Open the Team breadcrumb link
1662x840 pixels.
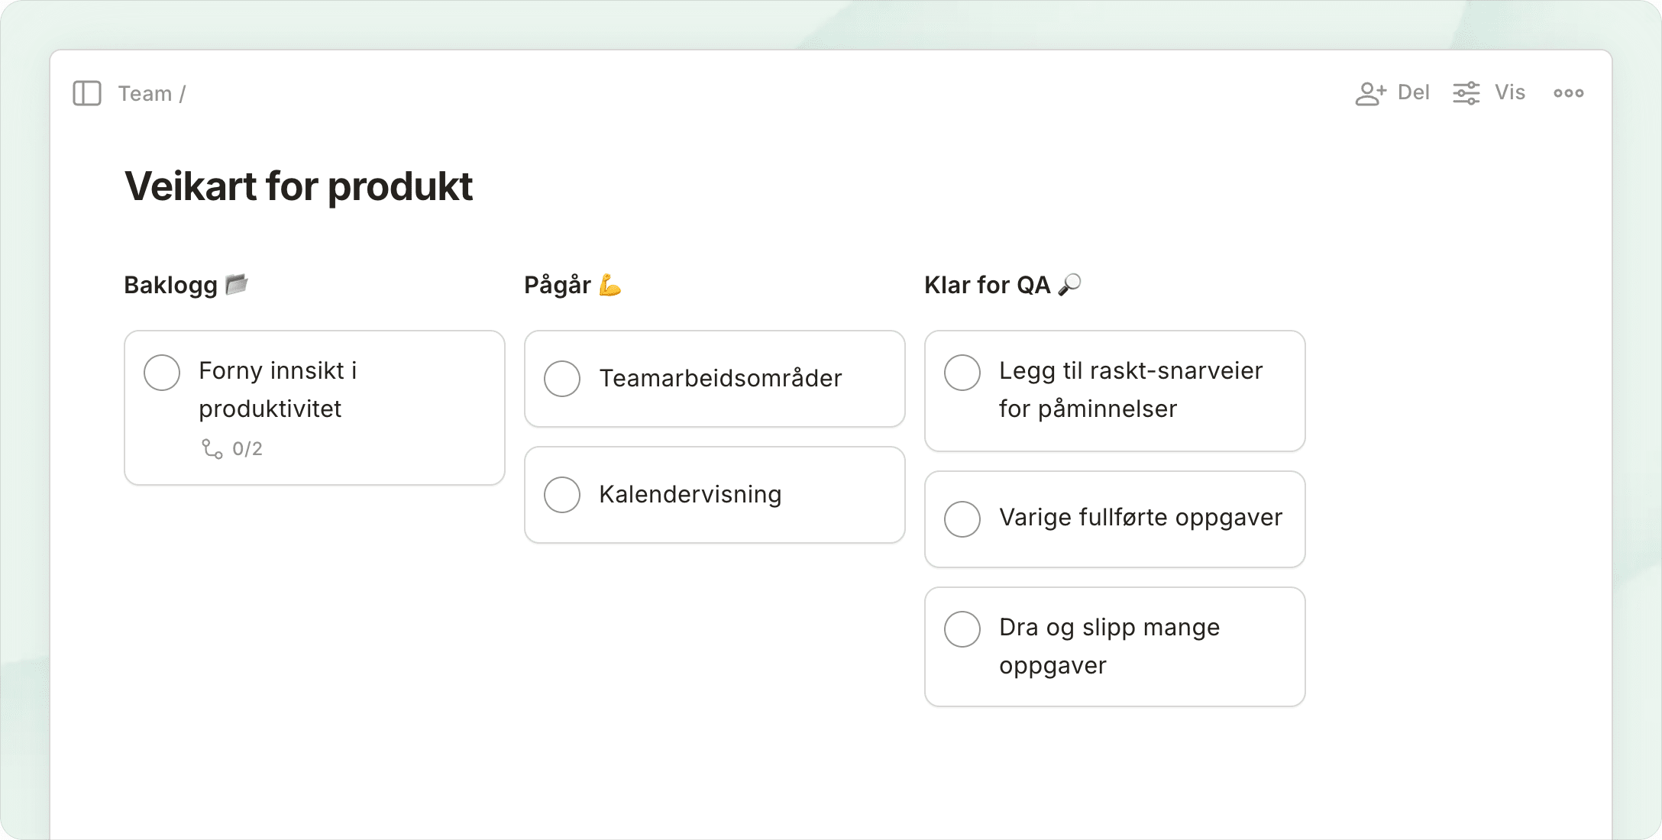click(x=144, y=93)
